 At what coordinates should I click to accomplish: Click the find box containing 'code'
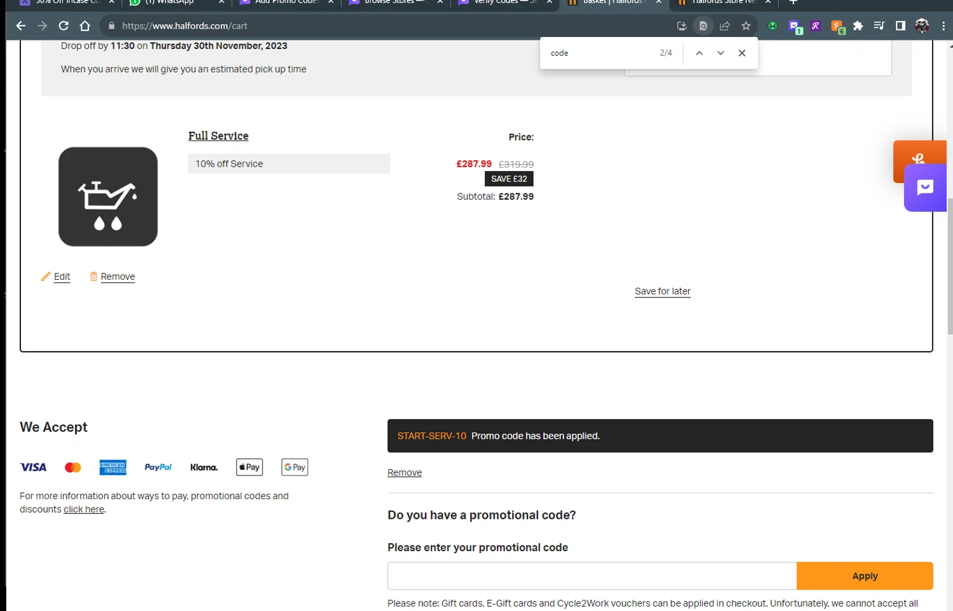[x=600, y=53]
